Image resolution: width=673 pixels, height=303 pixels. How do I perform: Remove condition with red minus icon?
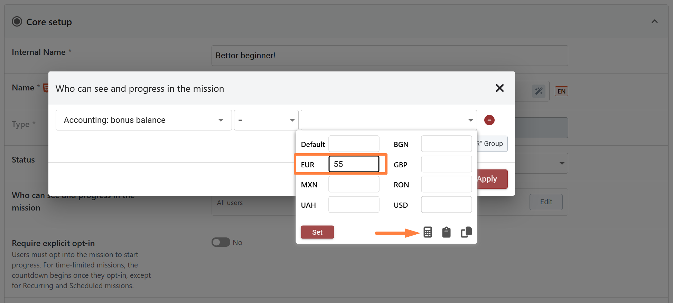coord(489,120)
